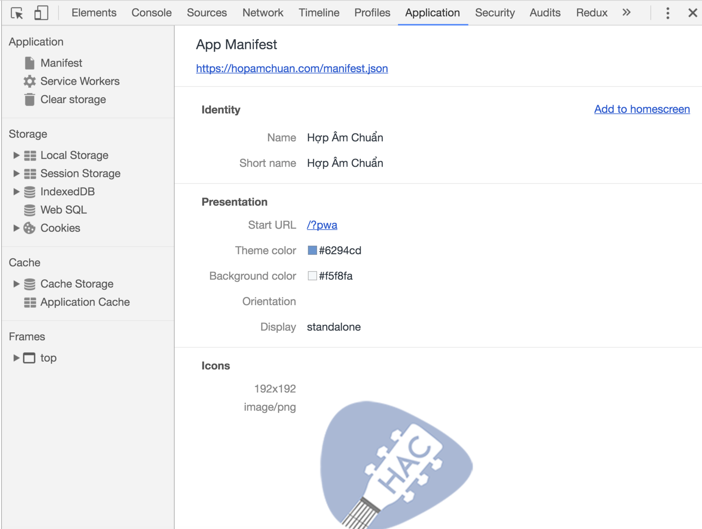Select the Application tab
This screenshot has height=529, width=702.
click(432, 13)
